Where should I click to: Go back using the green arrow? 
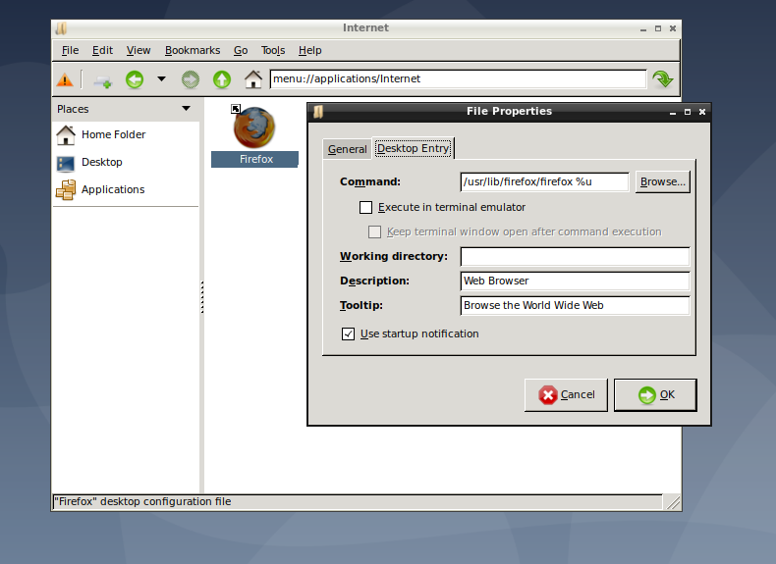coord(134,79)
